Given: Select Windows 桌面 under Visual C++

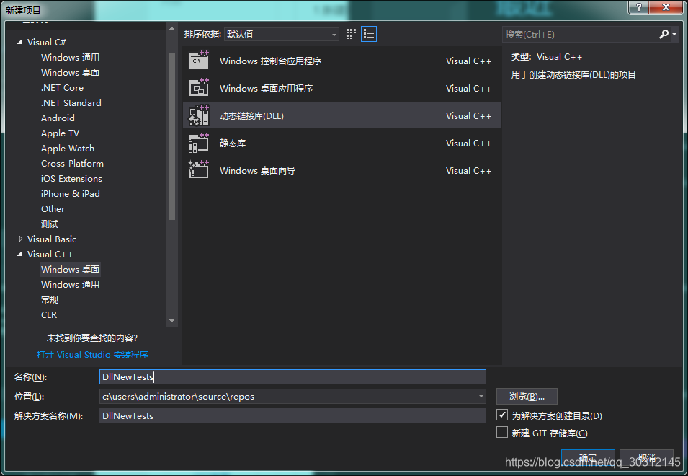Looking at the screenshot, I should point(70,269).
